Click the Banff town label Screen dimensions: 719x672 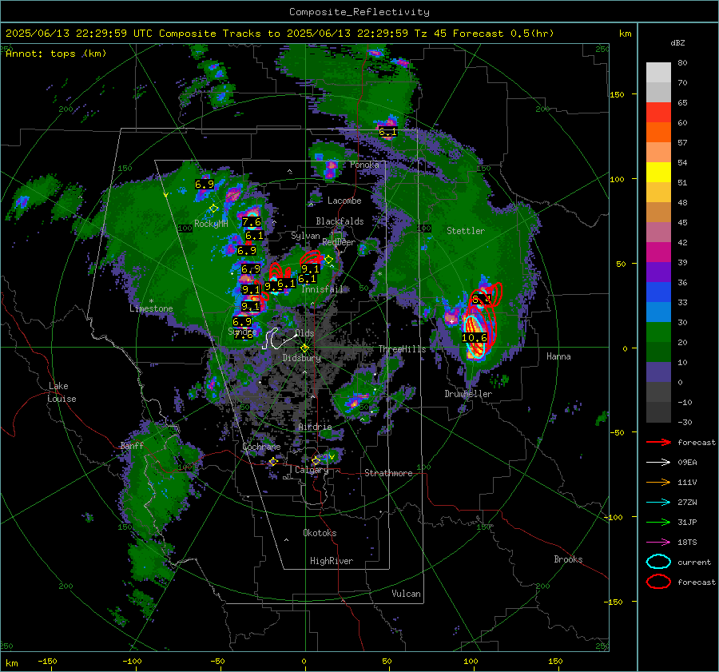point(132,445)
